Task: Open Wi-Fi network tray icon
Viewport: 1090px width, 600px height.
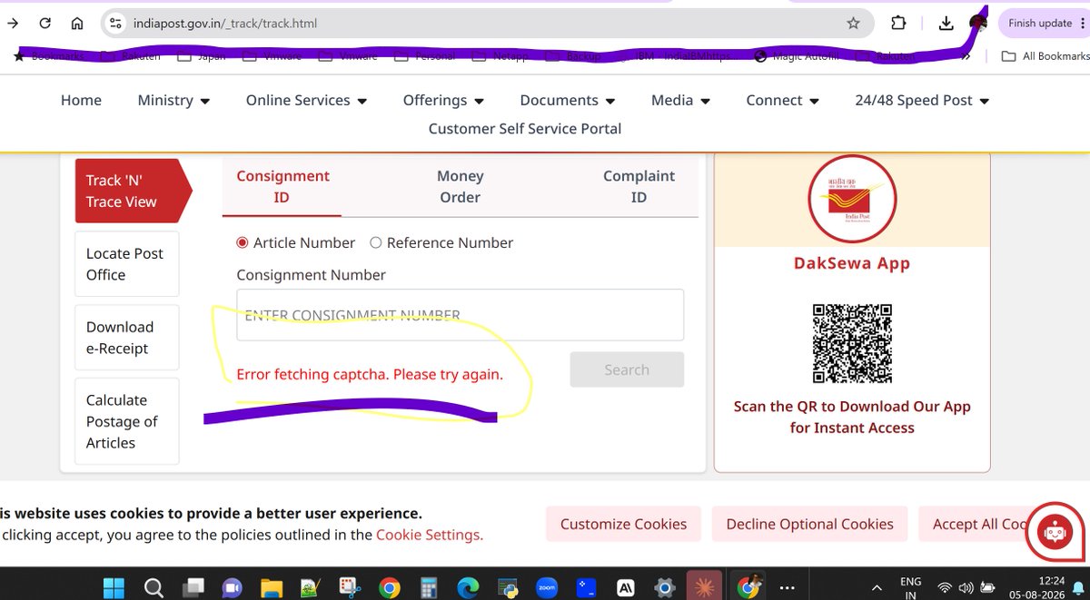Action: [x=946, y=586]
